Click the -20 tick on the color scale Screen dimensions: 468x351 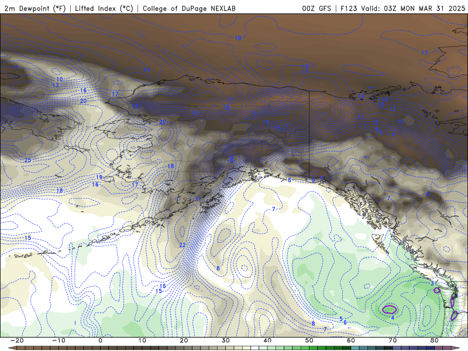[17, 340]
